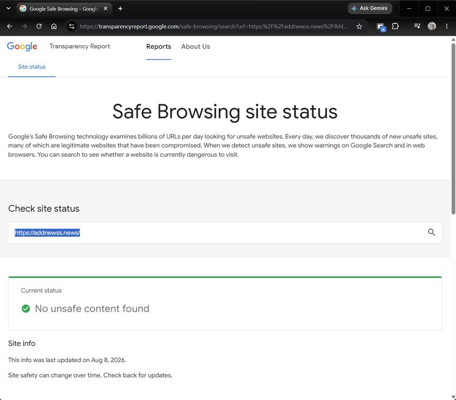Click the 'Safe Browsing site status' heading
Screen dimensions: 456x400
point(225,112)
